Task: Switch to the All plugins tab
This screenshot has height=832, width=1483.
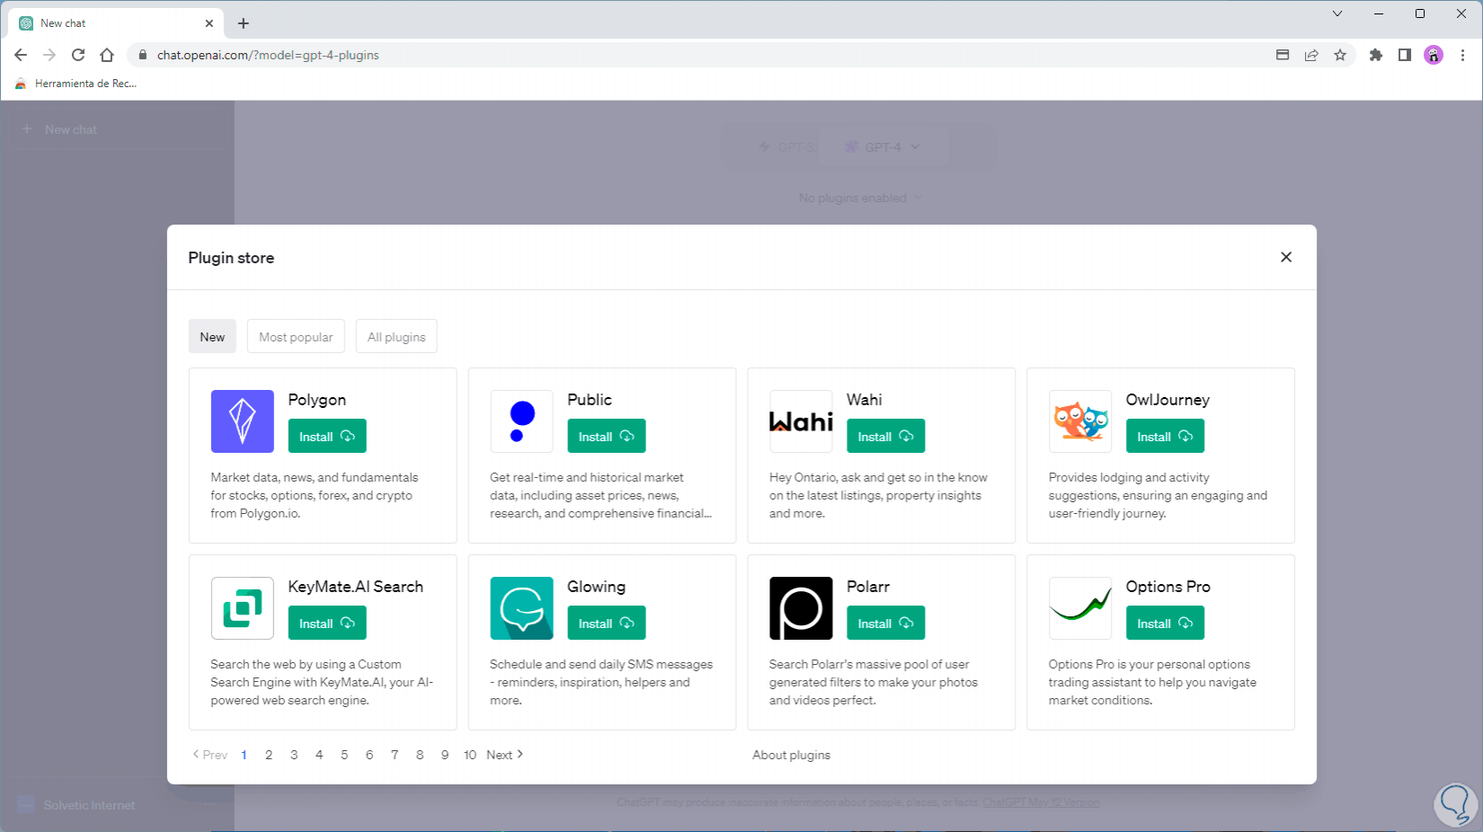Action: click(x=396, y=337)
